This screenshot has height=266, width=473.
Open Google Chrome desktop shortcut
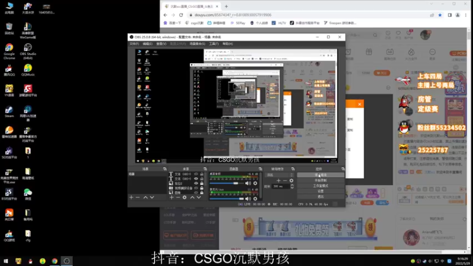(9, 51)
